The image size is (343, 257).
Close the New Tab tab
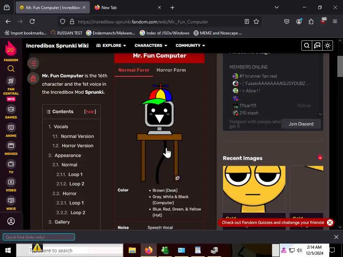point(159,8)
